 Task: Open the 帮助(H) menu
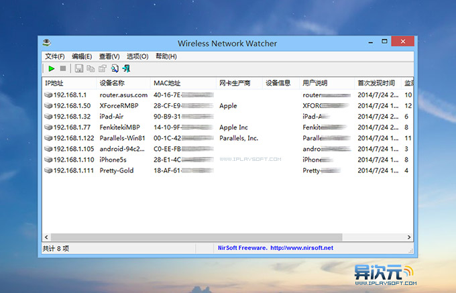(166, 56)
